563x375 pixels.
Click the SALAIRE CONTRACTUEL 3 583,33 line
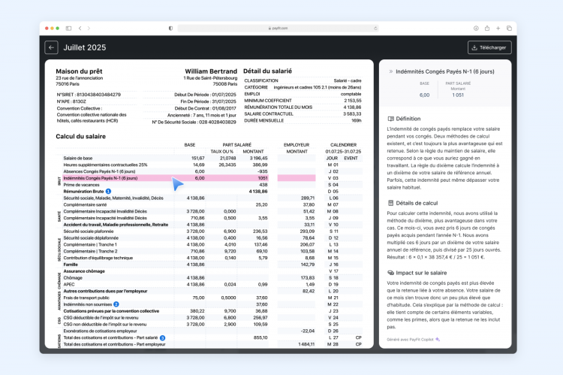(x=303, y=114)
